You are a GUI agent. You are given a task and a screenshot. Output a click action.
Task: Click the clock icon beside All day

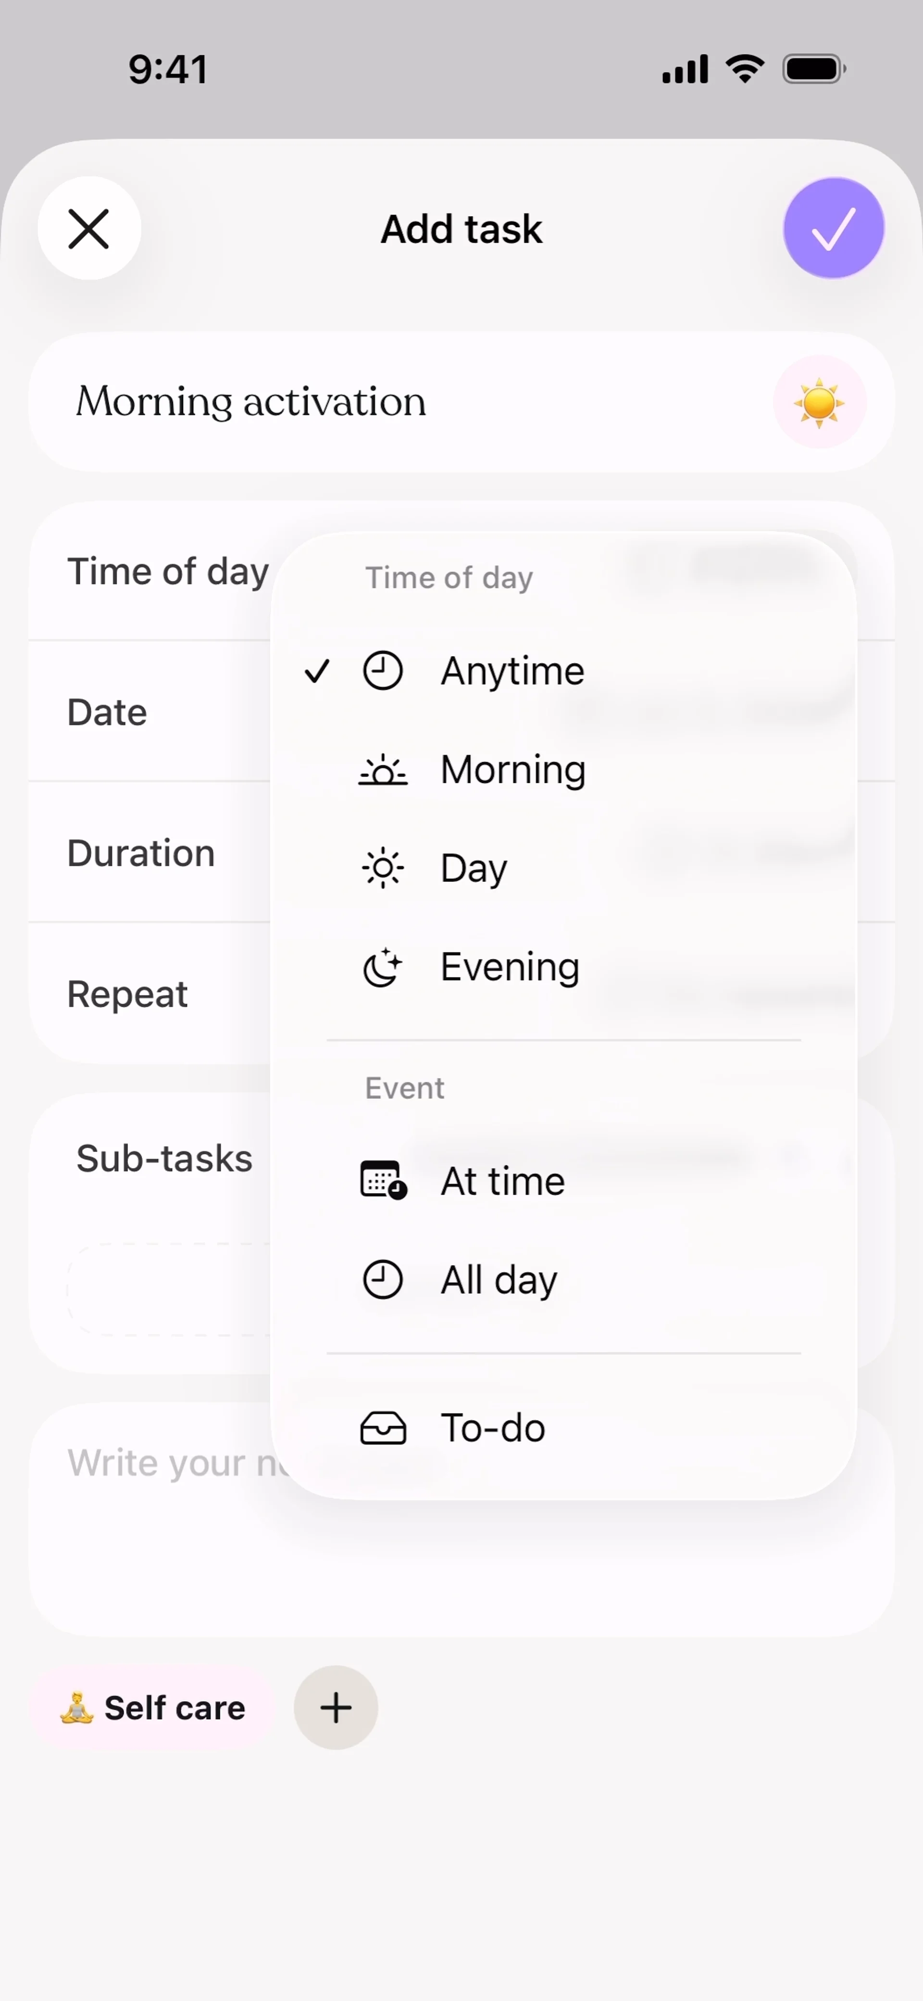(x=382, y=1279)
